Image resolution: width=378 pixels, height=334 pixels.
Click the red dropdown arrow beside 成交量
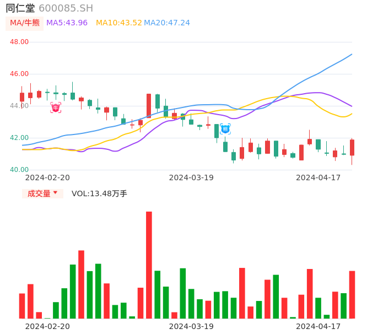(55, 193)
